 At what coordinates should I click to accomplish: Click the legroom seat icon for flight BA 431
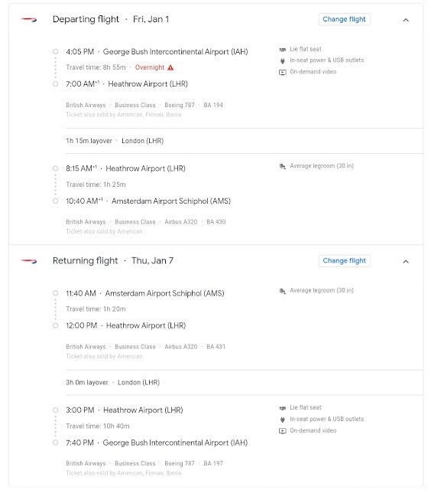tap(282, 291)
